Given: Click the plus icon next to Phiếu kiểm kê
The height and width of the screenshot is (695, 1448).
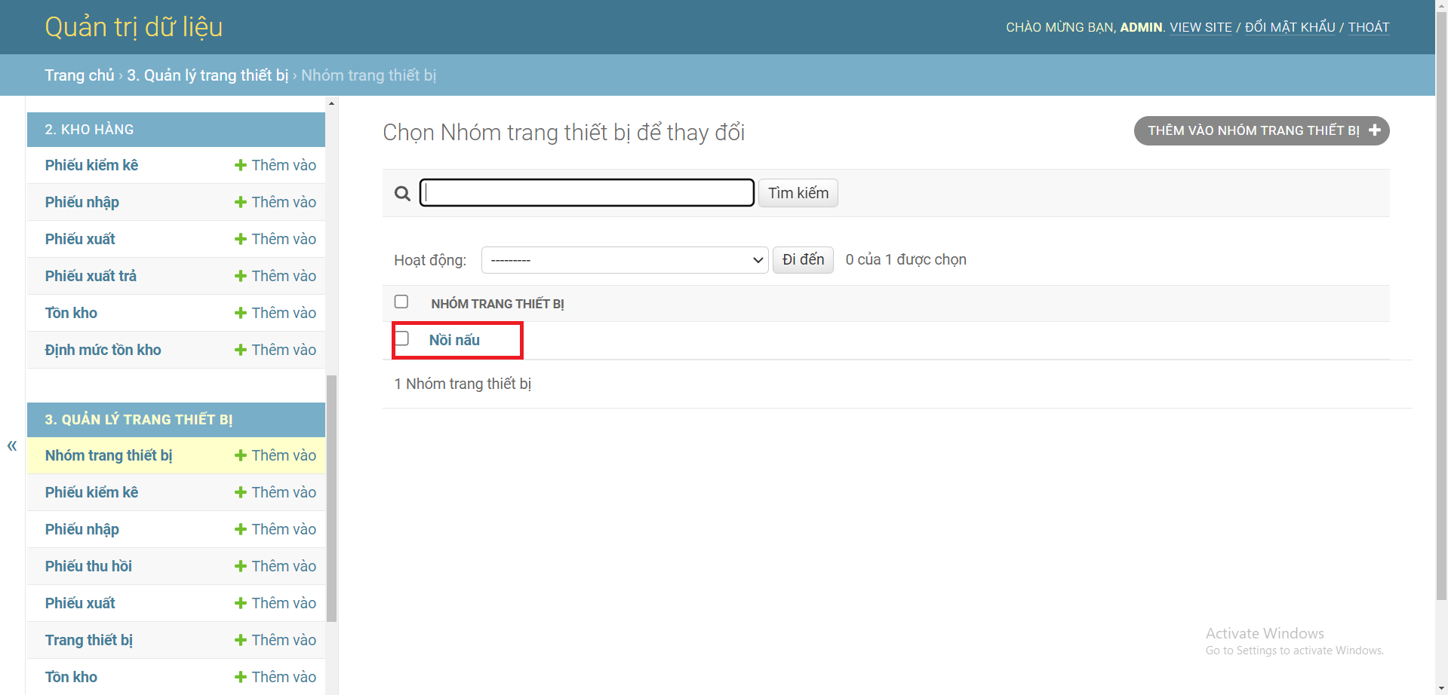Looking at the screenshot, I should click(x=240, y=164).
